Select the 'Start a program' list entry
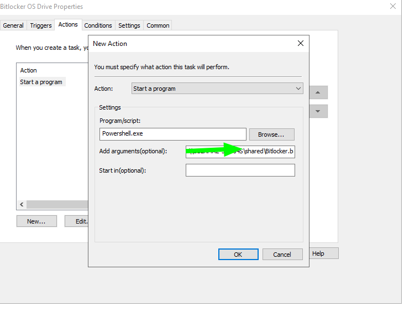The height and width of the screenshot is (311, 404). click(41, 82)
